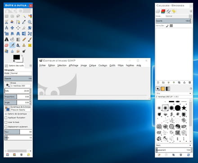
Task: Select the Rectangle Select tool
Action: coord(6,16)
